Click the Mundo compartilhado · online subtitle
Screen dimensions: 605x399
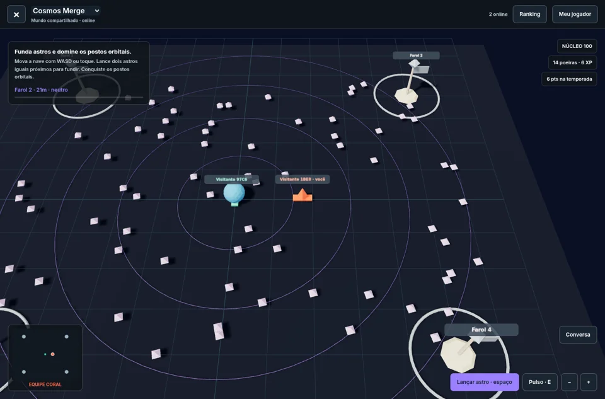pos(63,20)
